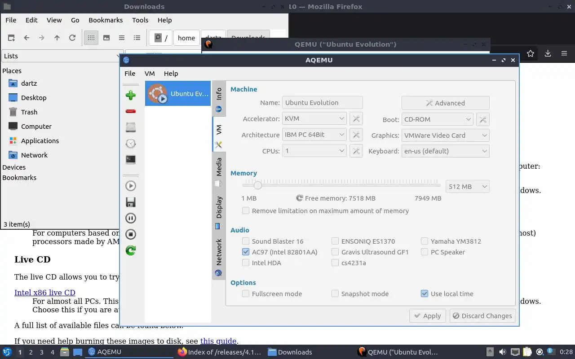Click the Firefox bookmark star icon

pos(531,54)
